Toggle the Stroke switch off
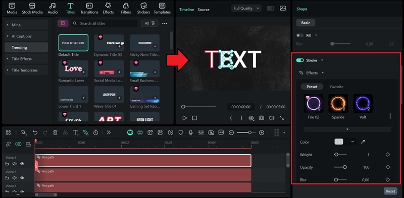 [x=300, y=60]
